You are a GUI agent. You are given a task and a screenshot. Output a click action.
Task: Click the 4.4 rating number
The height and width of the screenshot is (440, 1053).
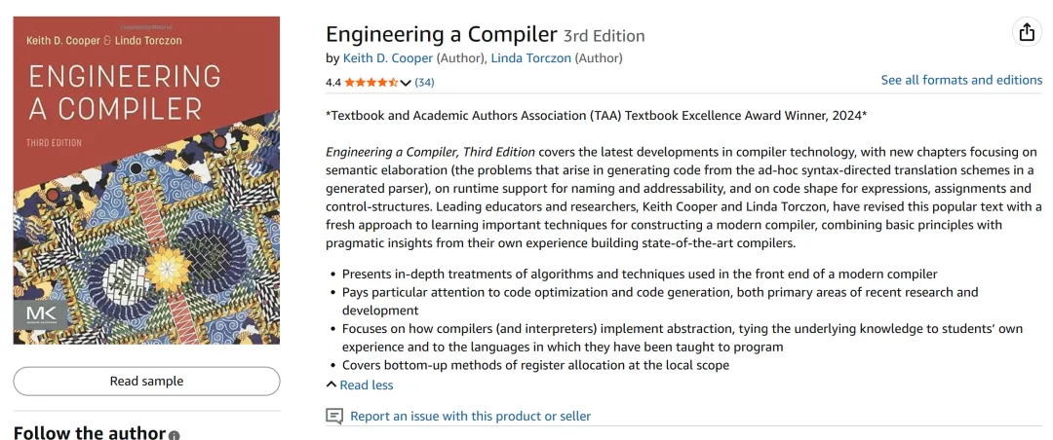pyautogui.click(x=333, y=83)
